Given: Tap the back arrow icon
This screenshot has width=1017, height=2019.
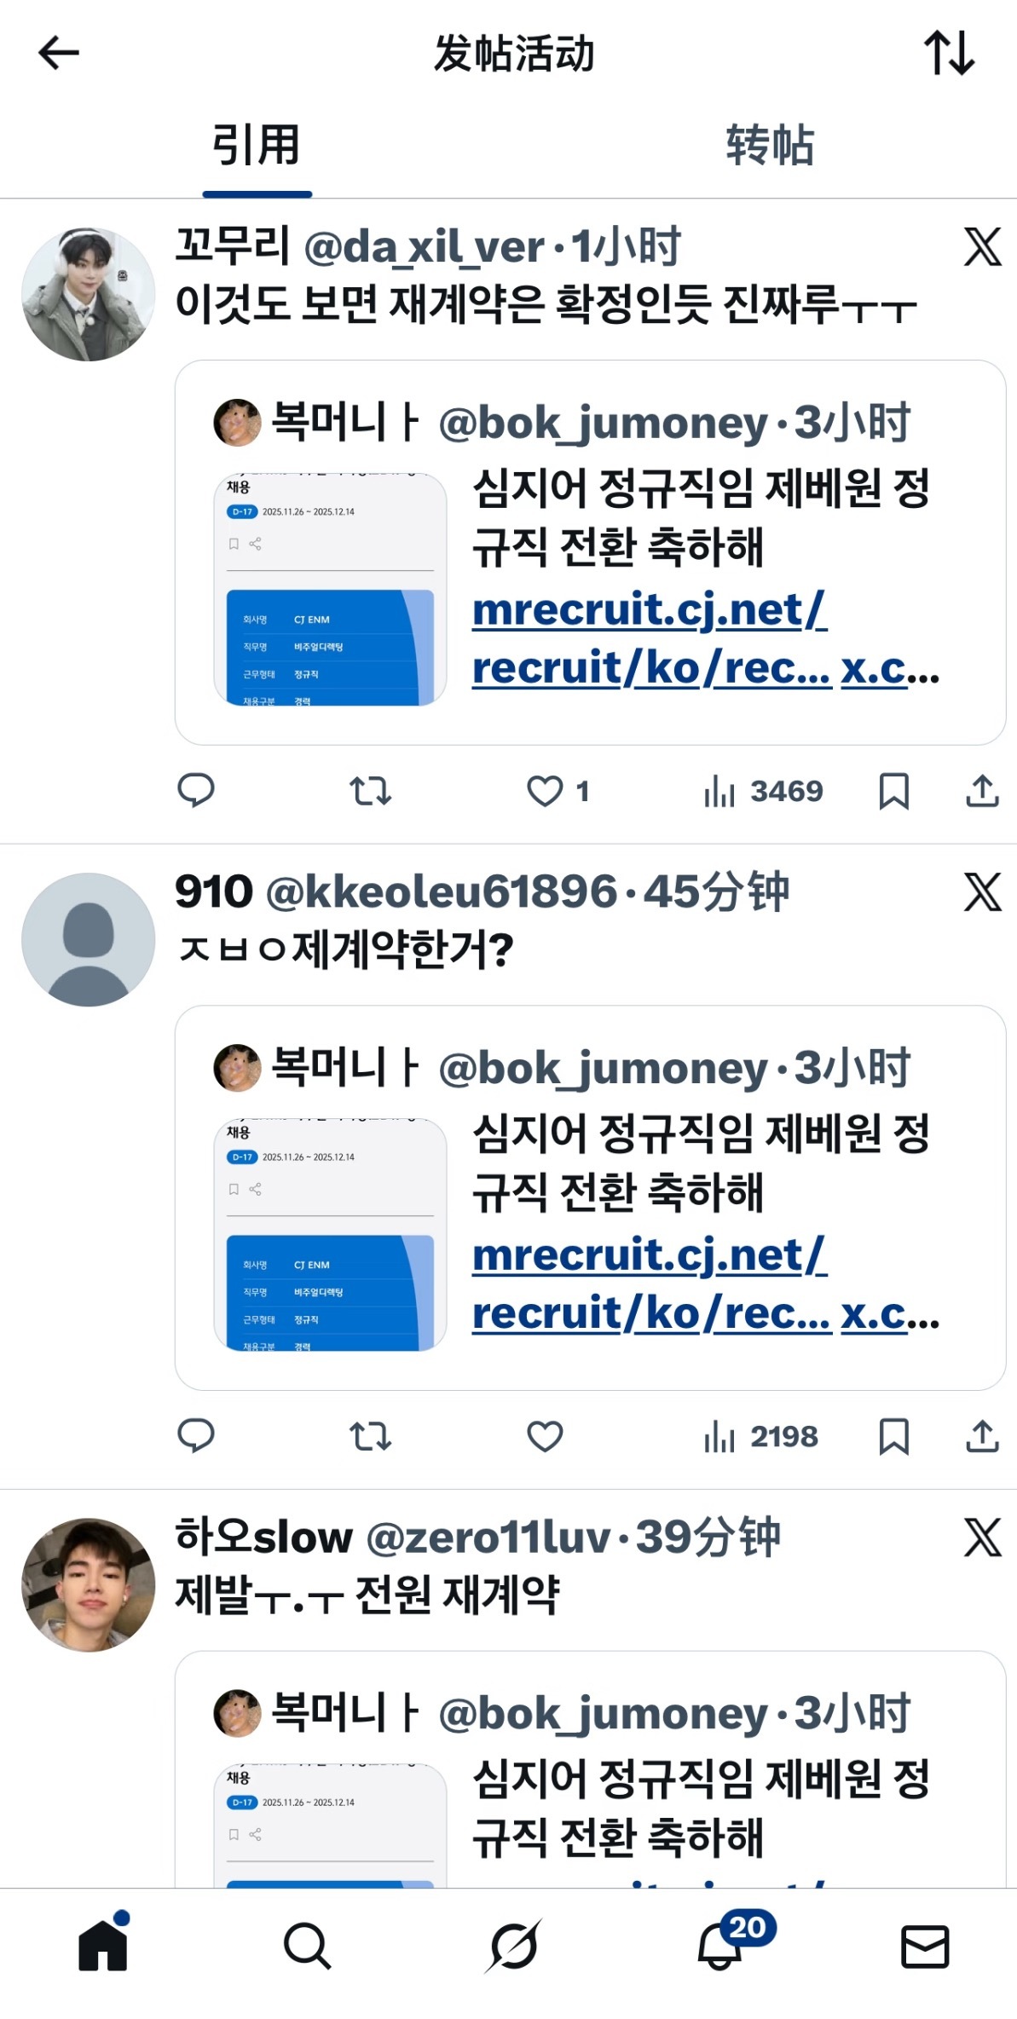Looking at the screenshot, I should point(59,53).
